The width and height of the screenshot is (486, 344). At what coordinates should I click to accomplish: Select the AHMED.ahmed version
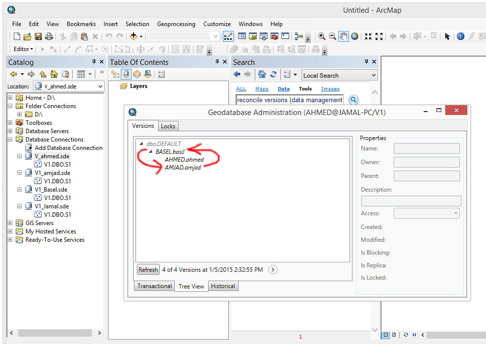pyautogui.click(x=184, y=159)
